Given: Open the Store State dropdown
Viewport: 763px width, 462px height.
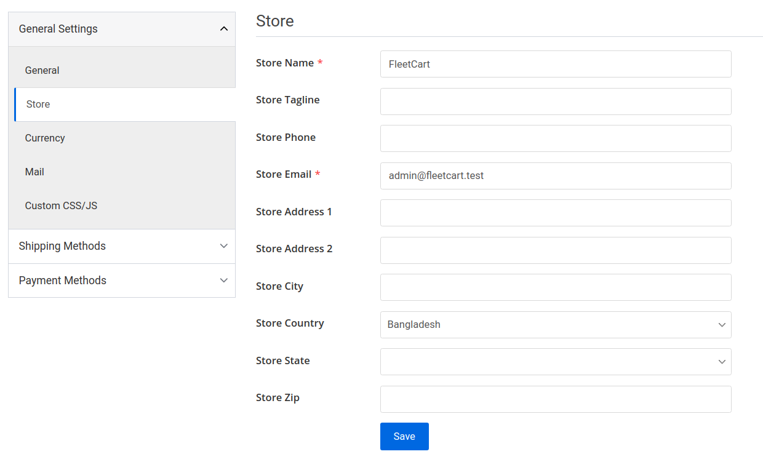Looking at the screenshot, I should 554,362.
